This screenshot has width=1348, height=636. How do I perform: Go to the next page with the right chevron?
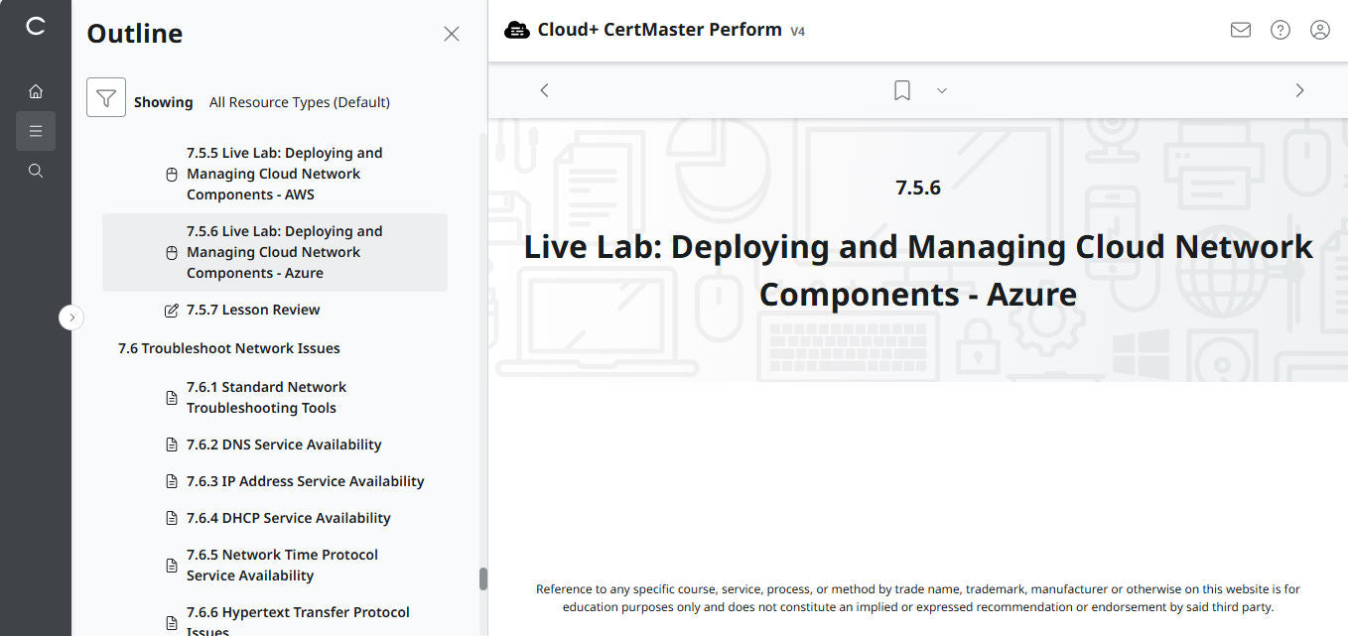pyautogui.click(x=1299, y=89)
